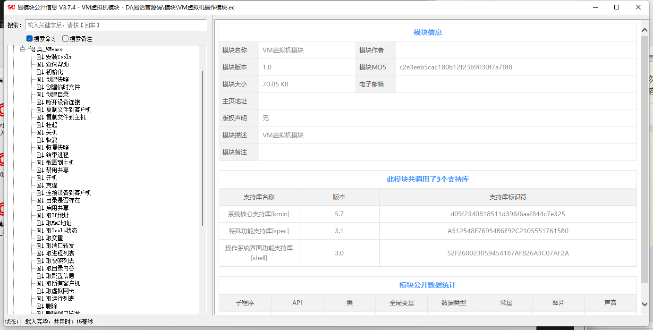653x330 pixels.
Task: Select tree item 取目录内容
Action: pyautogui.click(x=60, y=268)
